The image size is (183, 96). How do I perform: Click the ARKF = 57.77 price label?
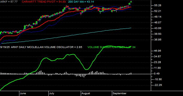tap(9, 2)
